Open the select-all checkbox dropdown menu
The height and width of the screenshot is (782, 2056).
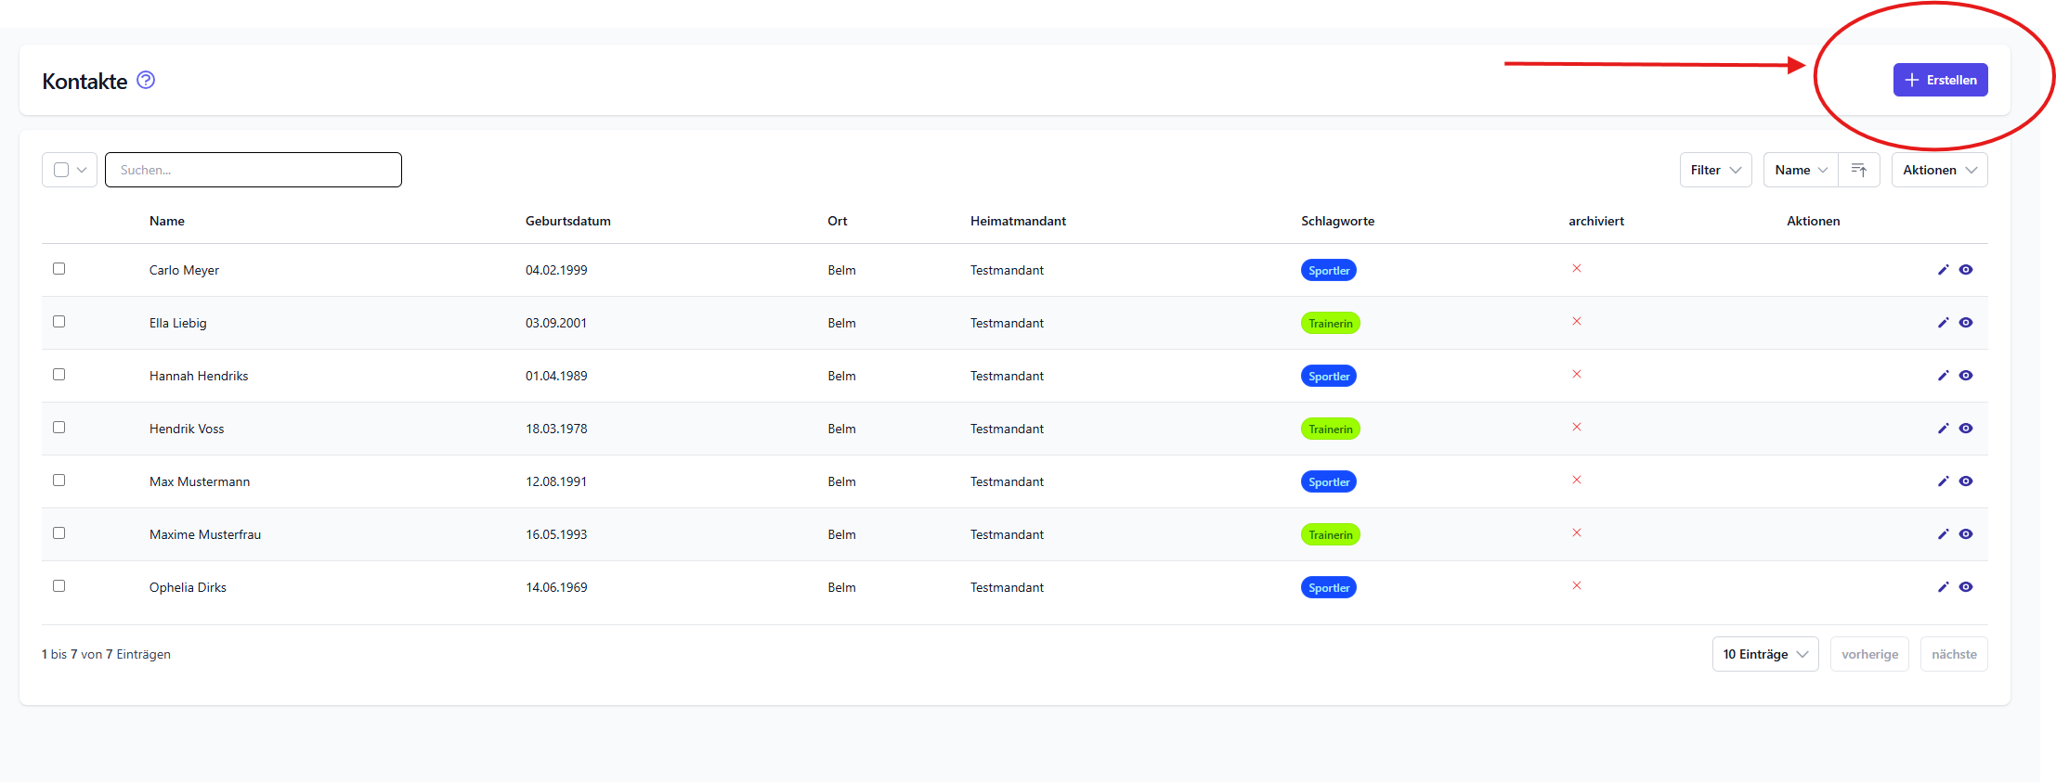click(82, 170)
